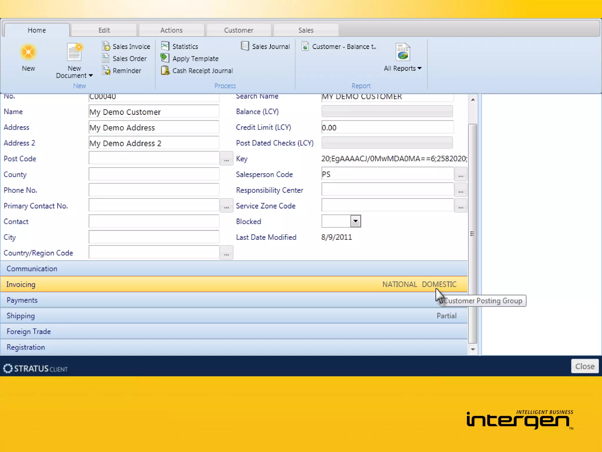Click the Cash Receipt Journal label
602x452 pixels.
point(203,71)
